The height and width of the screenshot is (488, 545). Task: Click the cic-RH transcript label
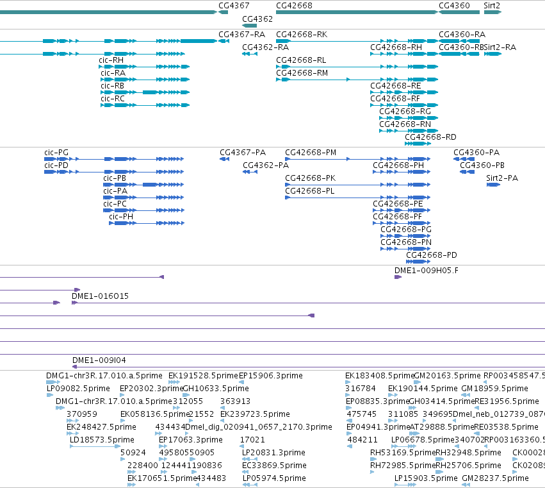point(111,60)
